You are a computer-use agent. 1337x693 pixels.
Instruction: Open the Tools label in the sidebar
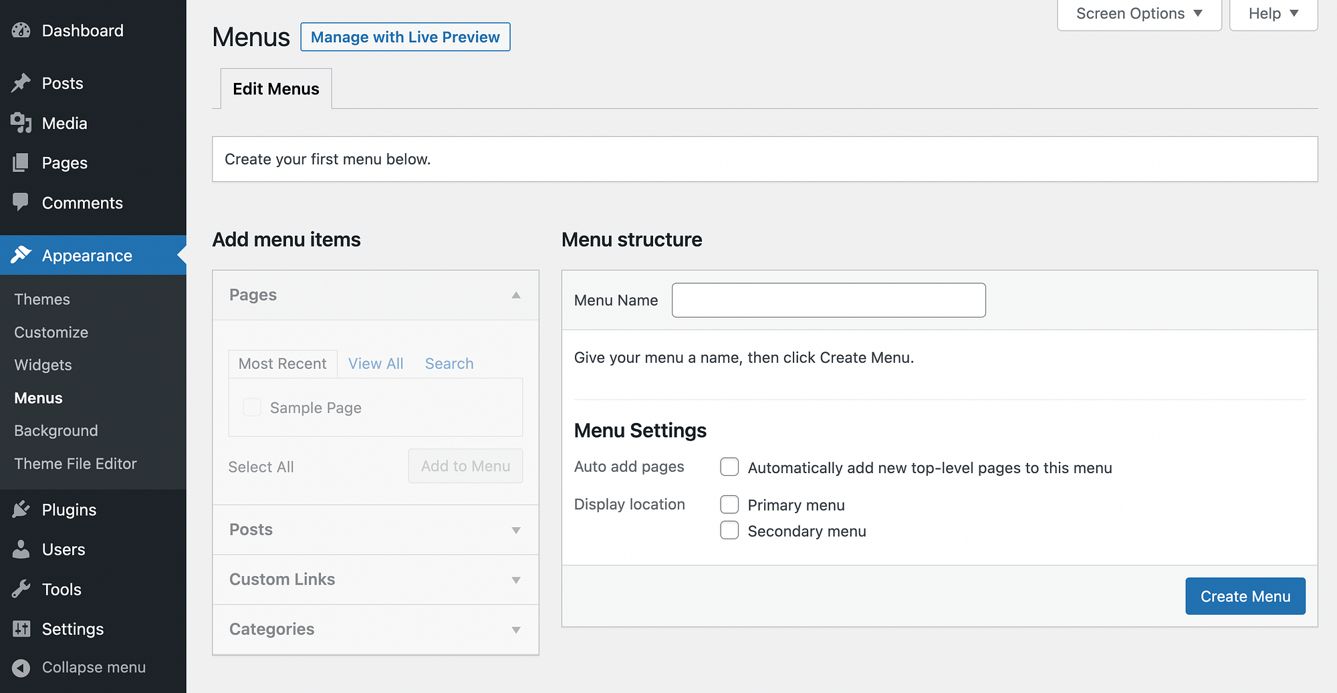(62, 589)
